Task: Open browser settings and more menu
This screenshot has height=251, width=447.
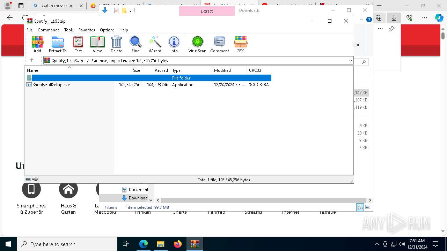Action: (425, 18)
